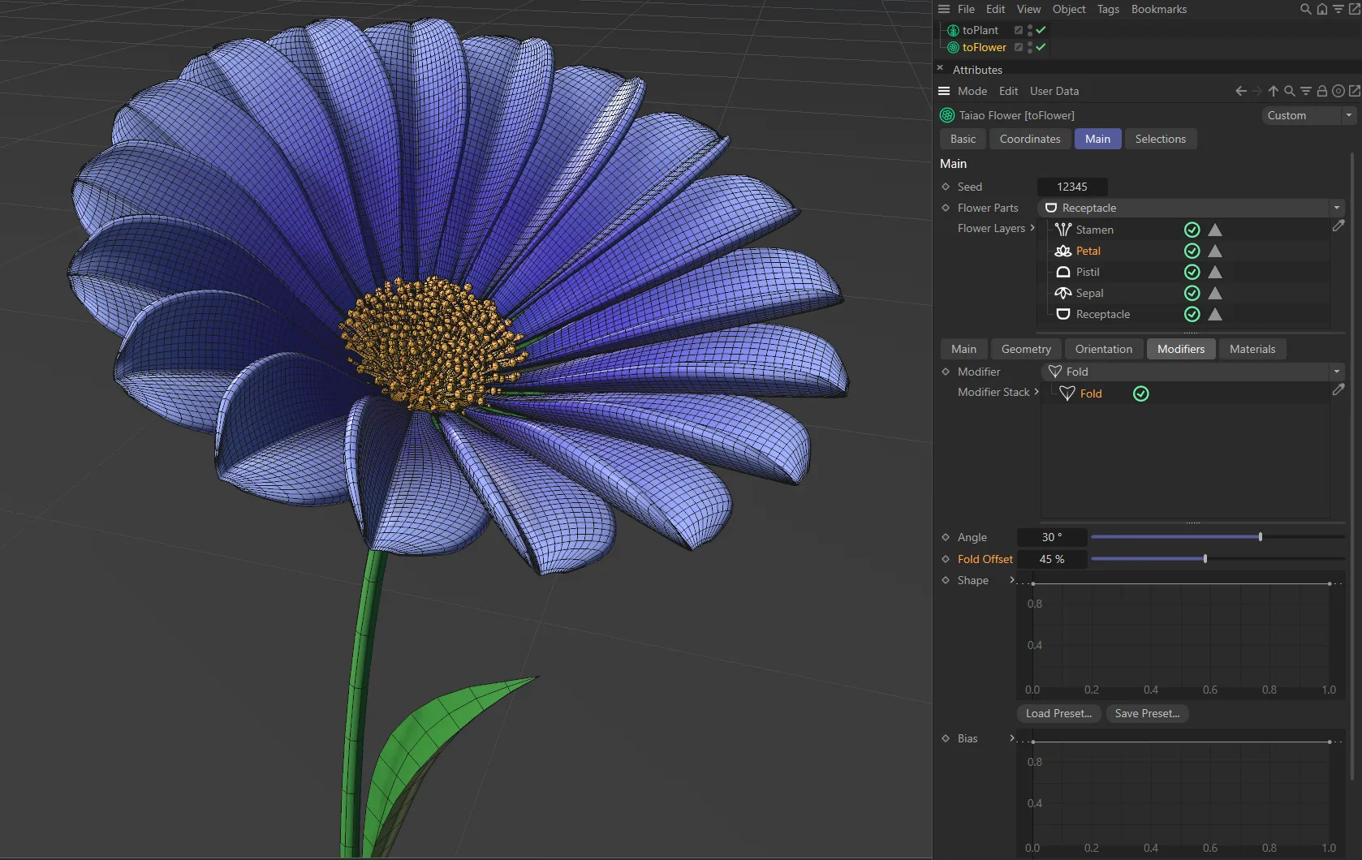Click the edit pencil next to the Flower Layers list
1362x860 pixels.
tap(1338, 226)
